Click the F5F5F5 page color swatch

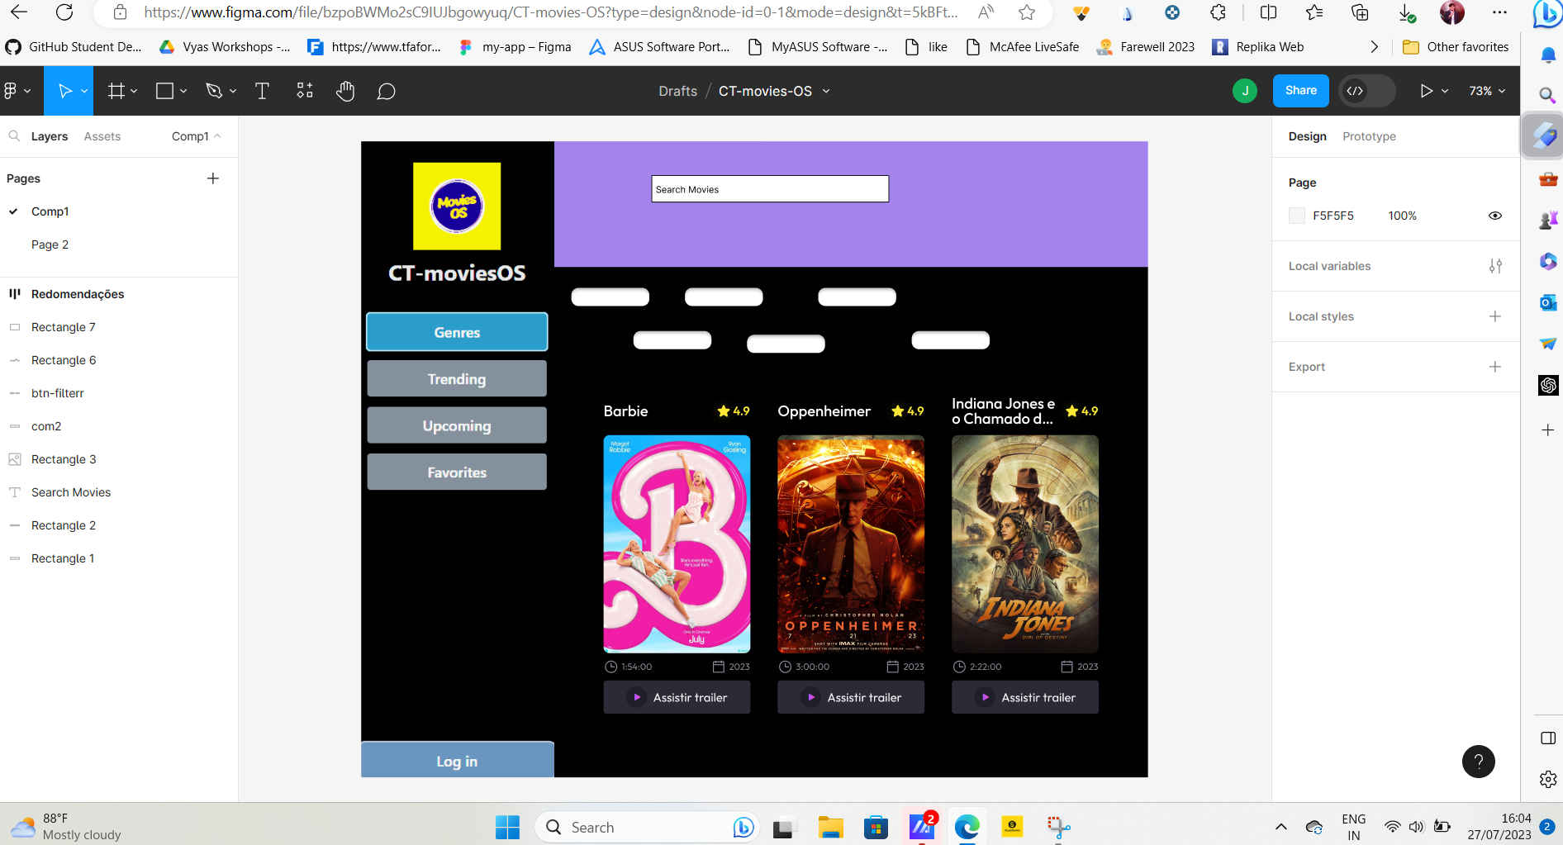[1296, 216]
